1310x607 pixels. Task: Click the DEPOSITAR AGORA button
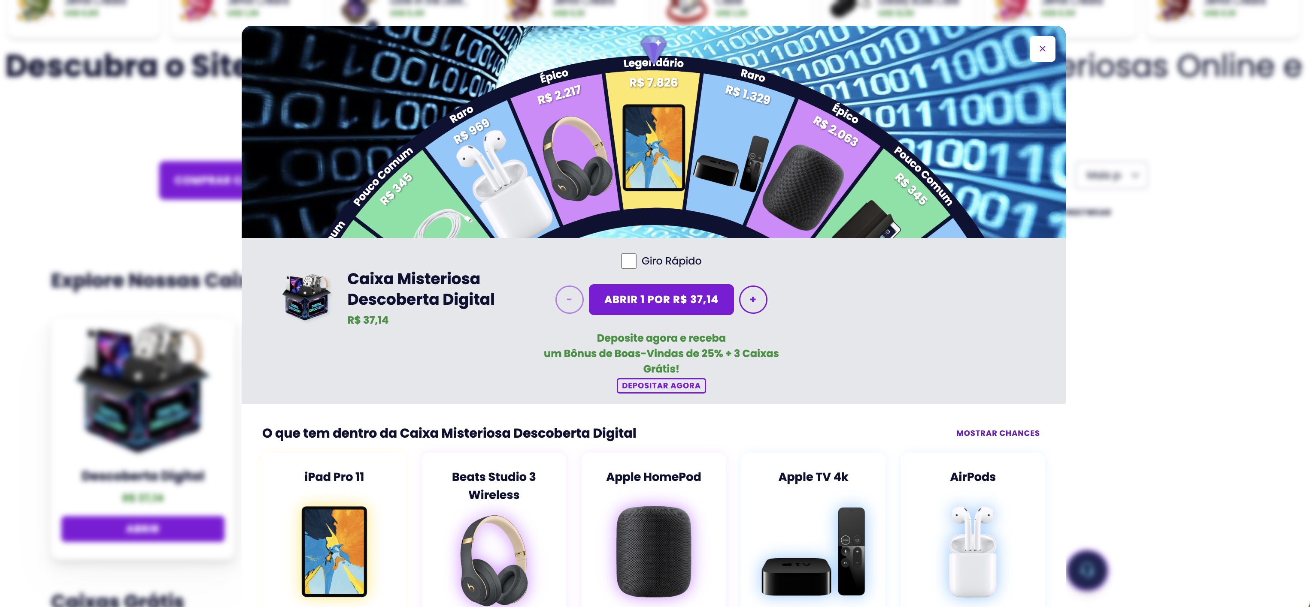[x=661, y=385]
